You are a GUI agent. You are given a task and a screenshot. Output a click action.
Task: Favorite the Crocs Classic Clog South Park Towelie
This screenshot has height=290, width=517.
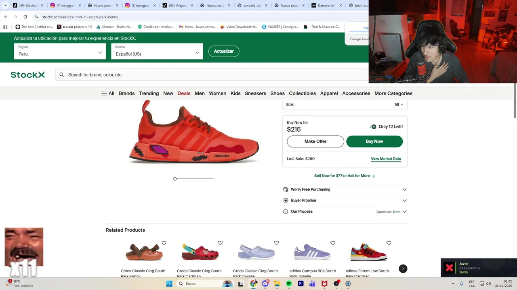point(276,243)
